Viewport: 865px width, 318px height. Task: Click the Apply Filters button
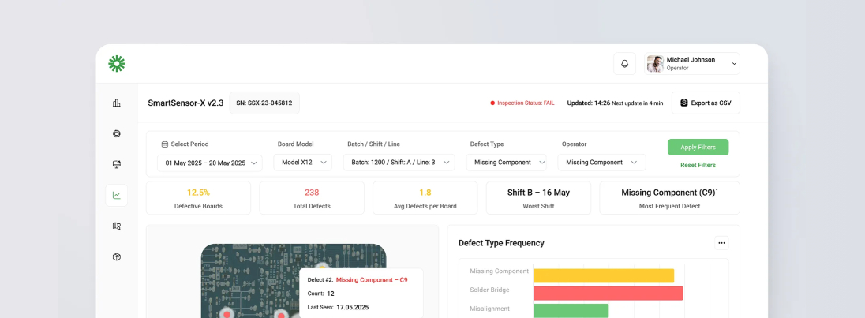698,148
